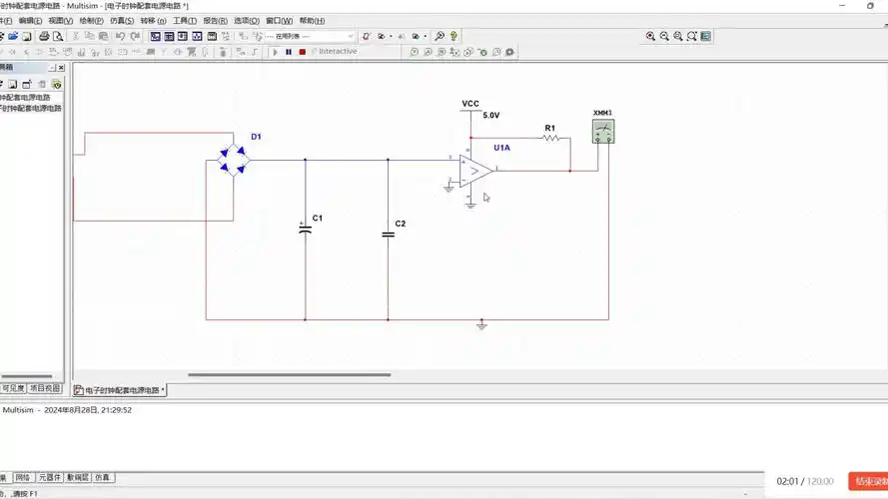Switch to the 网络 nets tab
The height and width of the screenshot is (499, 888).
pyautogui.click(x=22, y=478)
